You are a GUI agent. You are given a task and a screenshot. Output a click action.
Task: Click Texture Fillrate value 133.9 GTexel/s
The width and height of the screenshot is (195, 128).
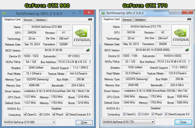177,73
